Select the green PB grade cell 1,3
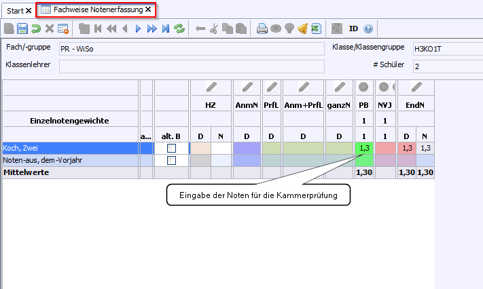The width and height of the screenshot is (483, 289). tap(363, 148)
